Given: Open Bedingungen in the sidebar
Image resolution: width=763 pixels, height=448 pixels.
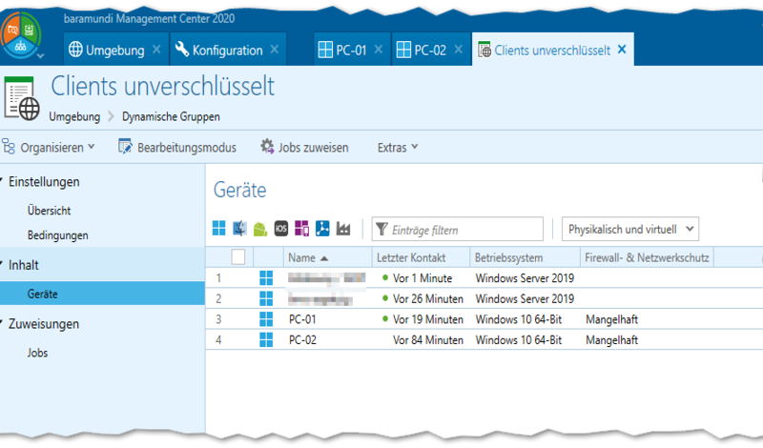Looking at the screenshot, I should click(x=58, y=234).
